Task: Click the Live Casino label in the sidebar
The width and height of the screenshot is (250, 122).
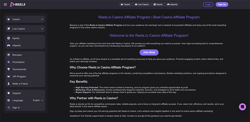Action: click(19, 29)
